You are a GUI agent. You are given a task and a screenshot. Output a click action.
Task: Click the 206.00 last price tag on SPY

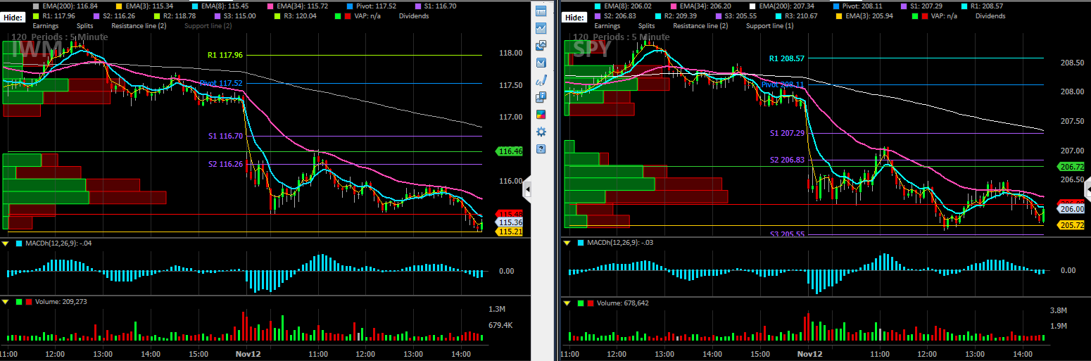point(1071,209)
